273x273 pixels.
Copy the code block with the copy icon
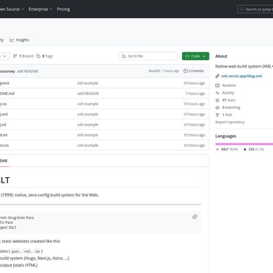coord(195,216)
